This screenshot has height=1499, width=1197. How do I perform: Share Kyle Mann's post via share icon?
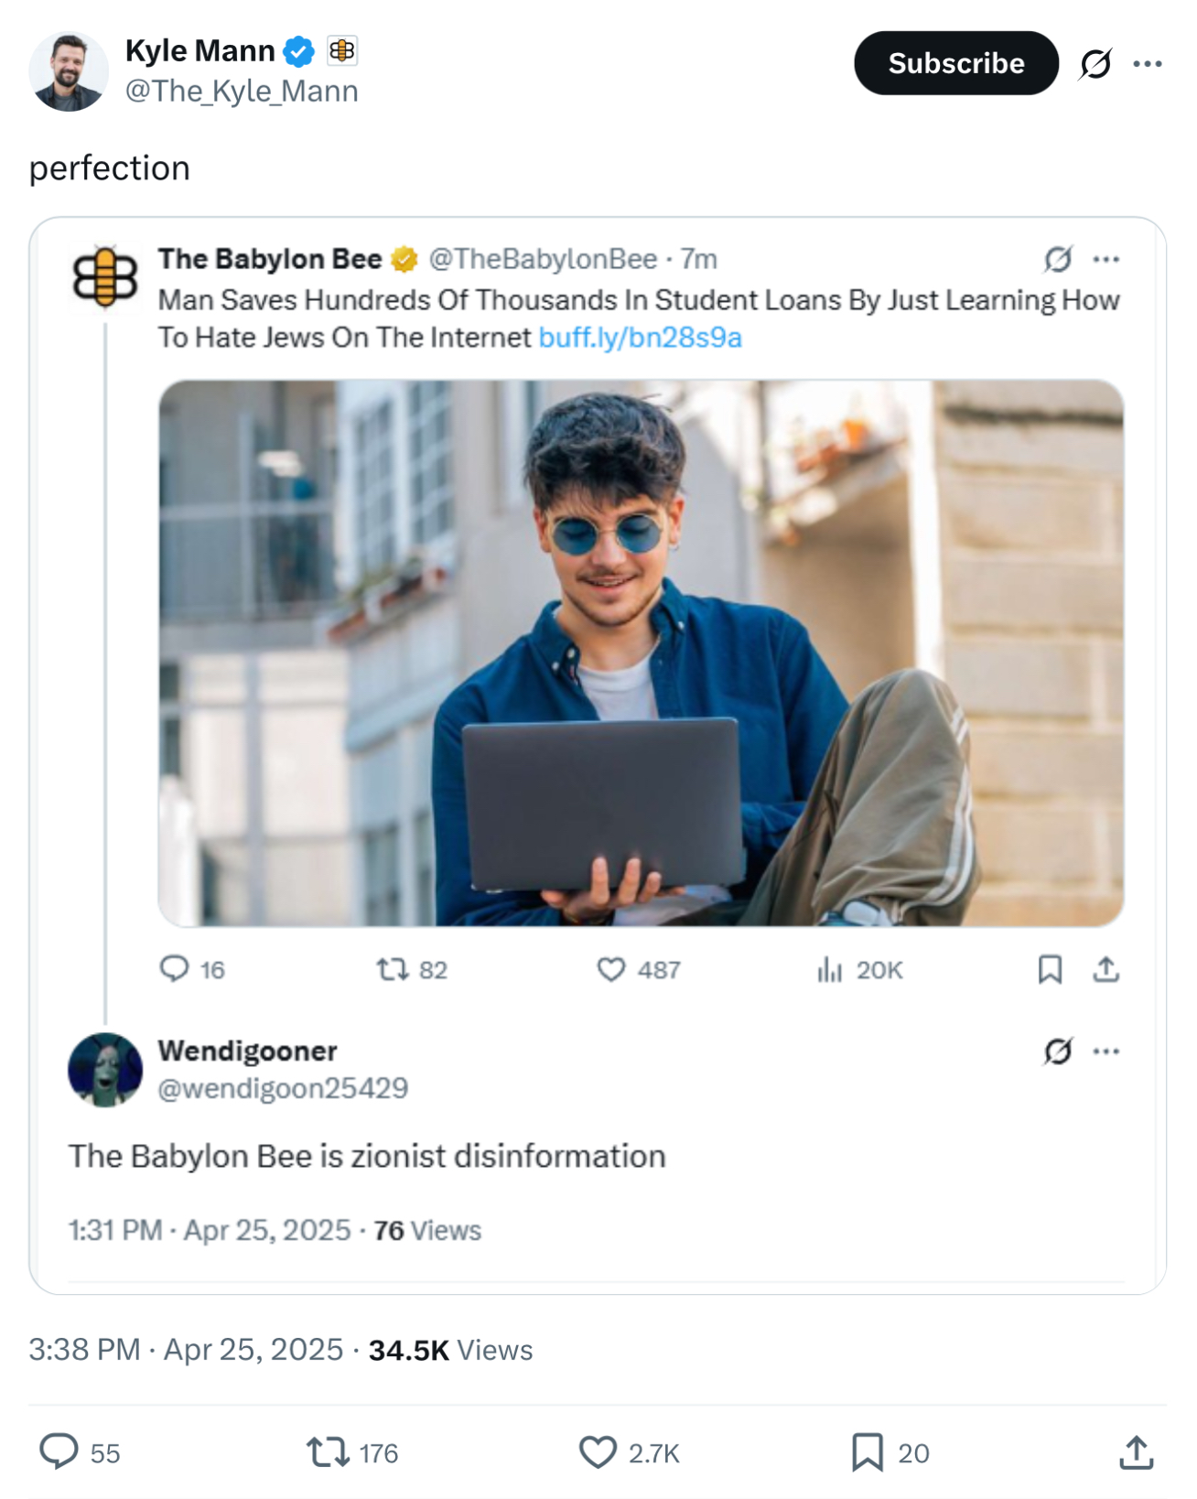[x=1136, y=1452]
